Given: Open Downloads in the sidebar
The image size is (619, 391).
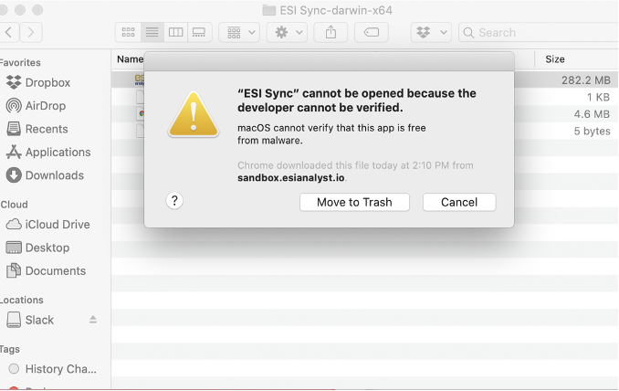Looking at the screenshot, I should tap(45, 175).
